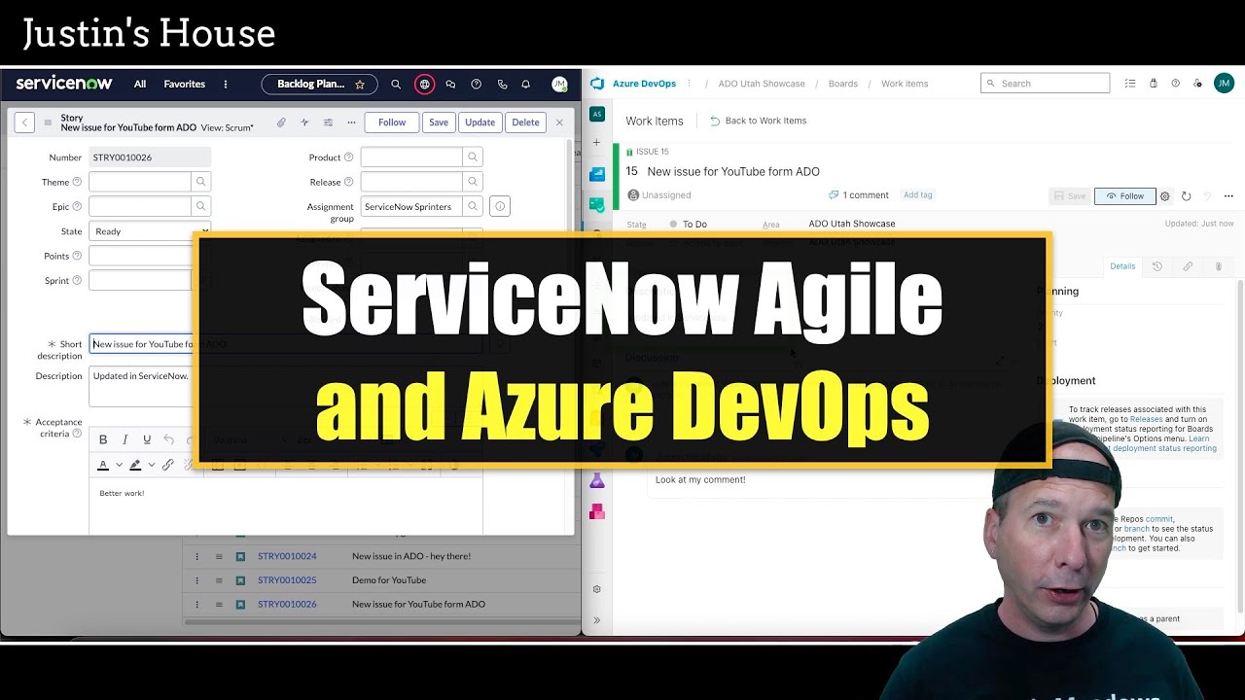
Task: Insert link in Acceptance criteria editor
Action: (167, 465)
